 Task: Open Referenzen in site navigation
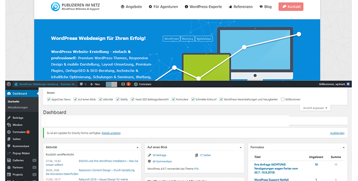click(x=241, y=6)
